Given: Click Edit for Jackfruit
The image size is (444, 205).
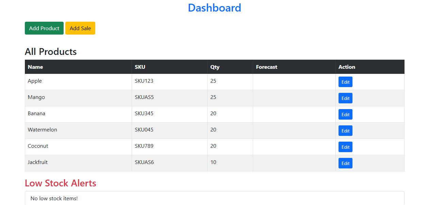Looking at the screenshot, I should click(345, 163).
